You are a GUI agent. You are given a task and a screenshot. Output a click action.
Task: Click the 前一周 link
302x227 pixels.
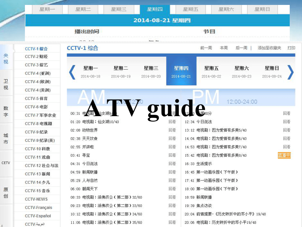[x=206, y=48]
